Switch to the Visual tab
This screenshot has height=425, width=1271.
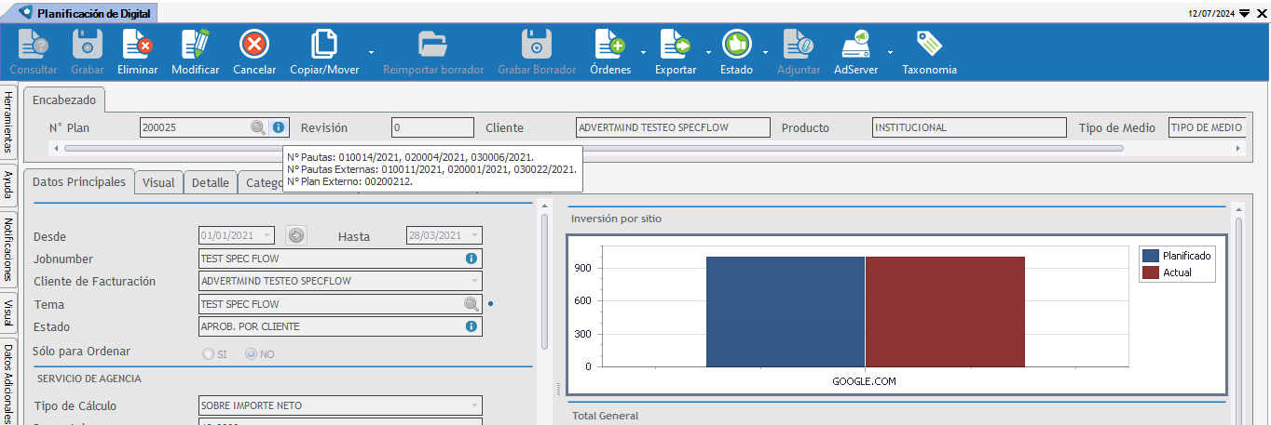pyautogui.click(x=158, y=182)
